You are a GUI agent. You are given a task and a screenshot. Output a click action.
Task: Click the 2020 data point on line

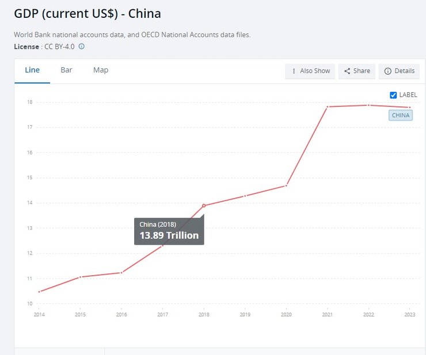coord(286,186)
